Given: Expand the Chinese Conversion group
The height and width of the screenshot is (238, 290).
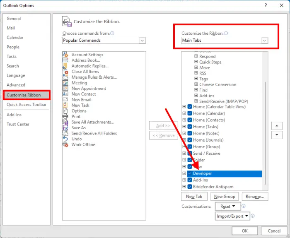Looking at the screenshot, I should [x=196, y=84].
